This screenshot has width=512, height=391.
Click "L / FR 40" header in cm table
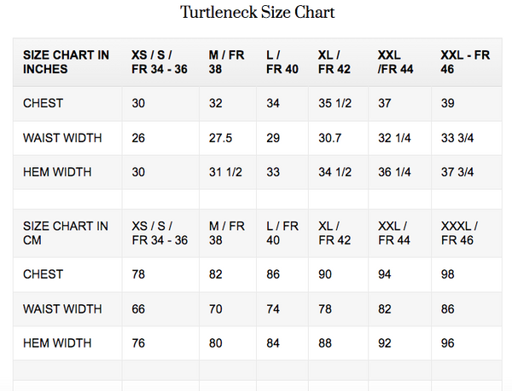click(282, 233)
